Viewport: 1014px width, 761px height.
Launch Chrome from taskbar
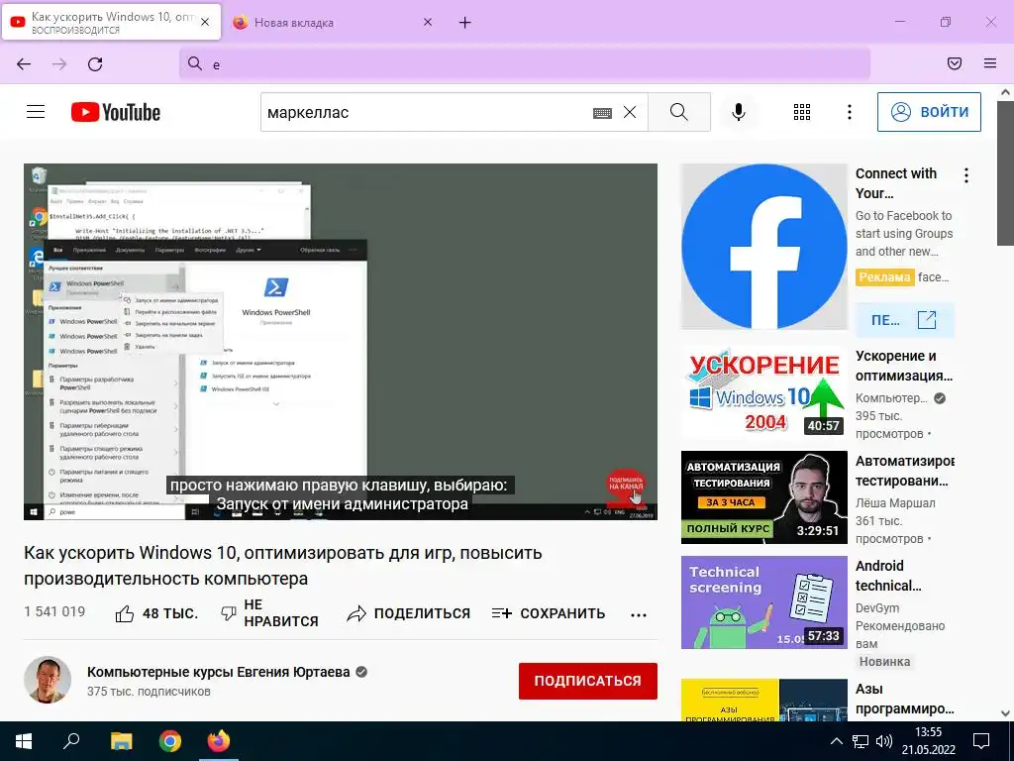click(x=170, y=741)
